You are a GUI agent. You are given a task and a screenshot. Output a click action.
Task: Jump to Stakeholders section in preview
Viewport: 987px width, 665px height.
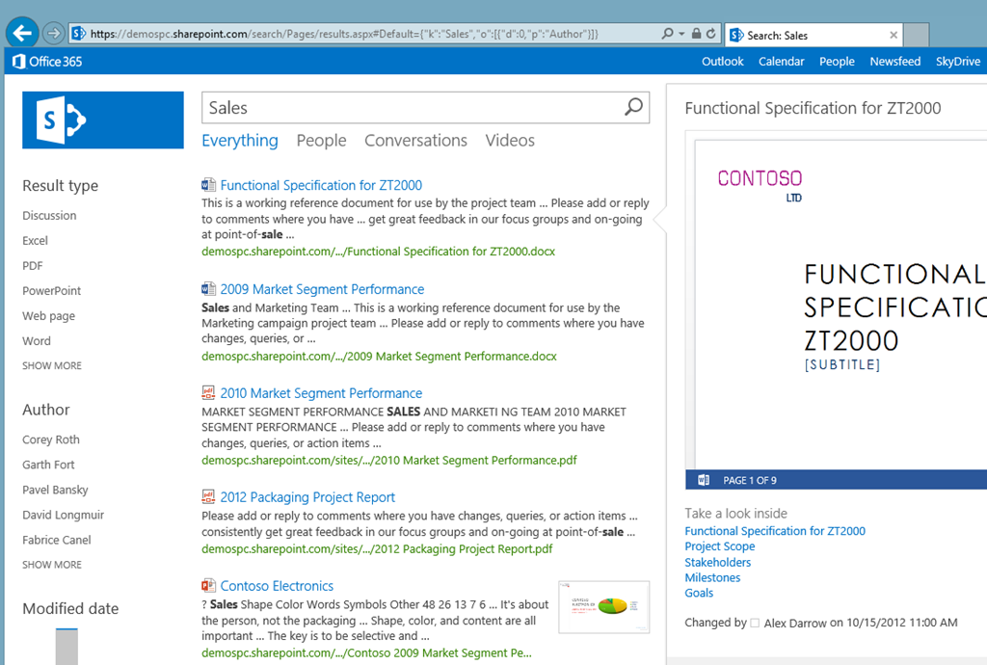[x=717, y=562]
